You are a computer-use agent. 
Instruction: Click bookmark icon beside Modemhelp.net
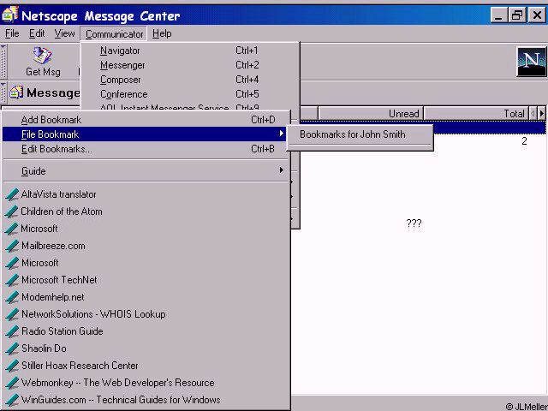click(x=12, y=297)
